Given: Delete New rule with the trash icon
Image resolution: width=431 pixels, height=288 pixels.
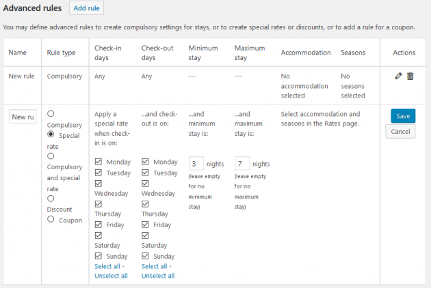Looking at the screenshot, I should coord(410,76).
